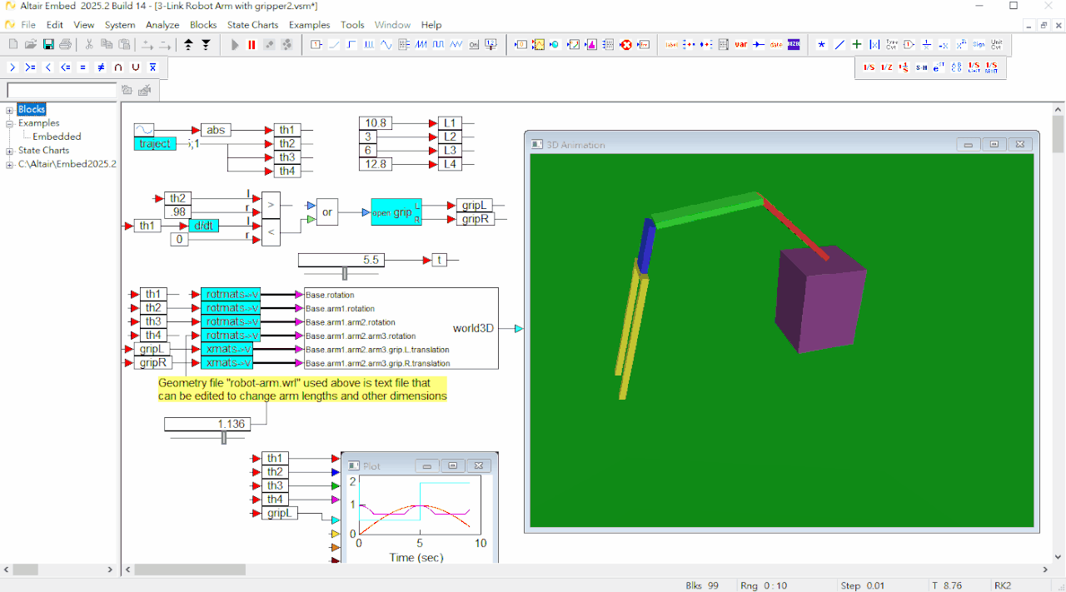This screenshot has height=592, width=1066.
Task: Open the Blocks menu
Action: (203, 25)
